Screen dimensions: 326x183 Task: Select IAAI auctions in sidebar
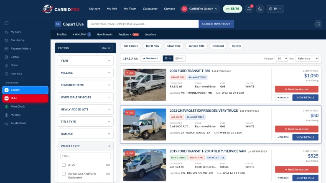25,98
